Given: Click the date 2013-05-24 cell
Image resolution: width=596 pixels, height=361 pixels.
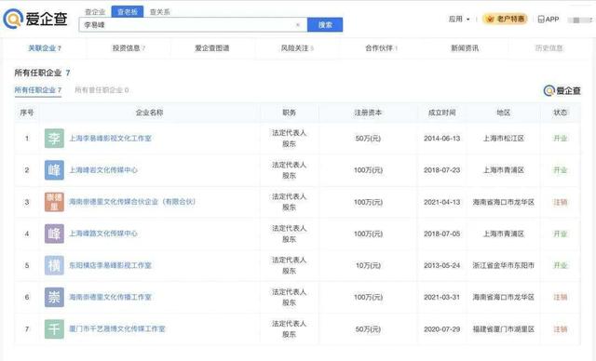Looking at the screenshot, I should 441,265.
